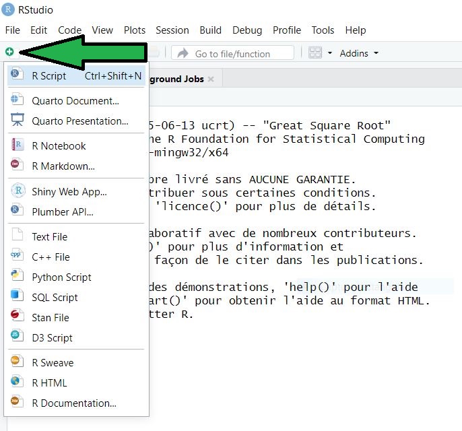This screenshot has height=431, width=462.
Task: Create a new Text File
Action: (x=76, y=236)
